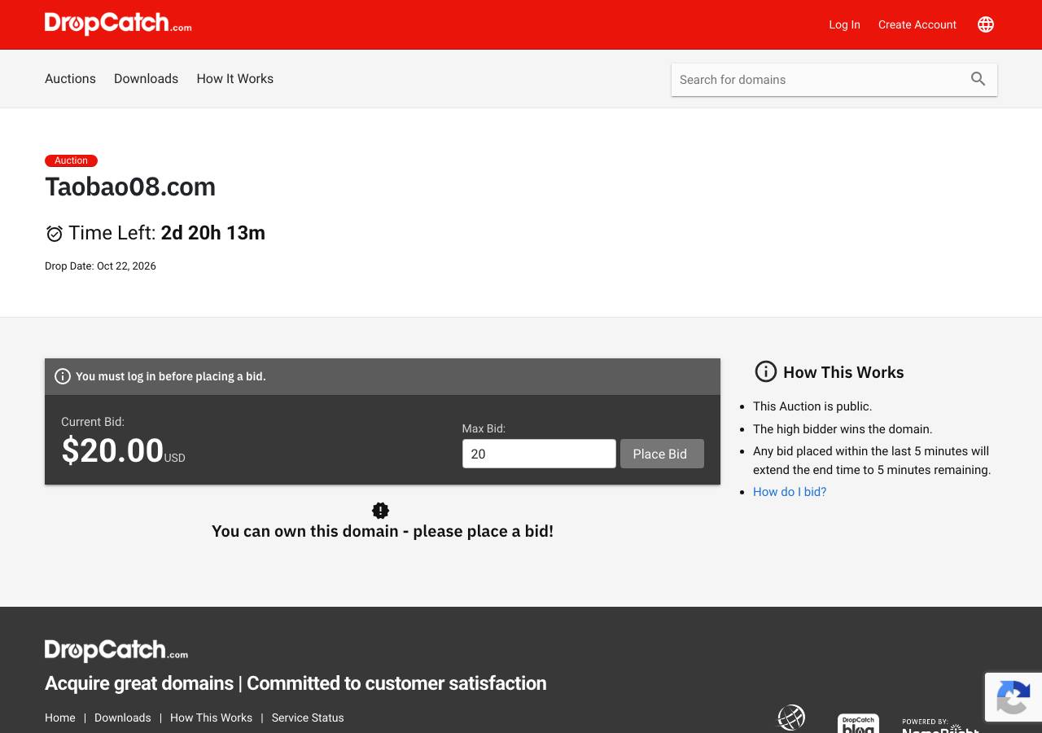Viewport: 1042px width, 733px height.
Task: Open the DropCatch blog icon in footer
Action: [x=858, y=723]
